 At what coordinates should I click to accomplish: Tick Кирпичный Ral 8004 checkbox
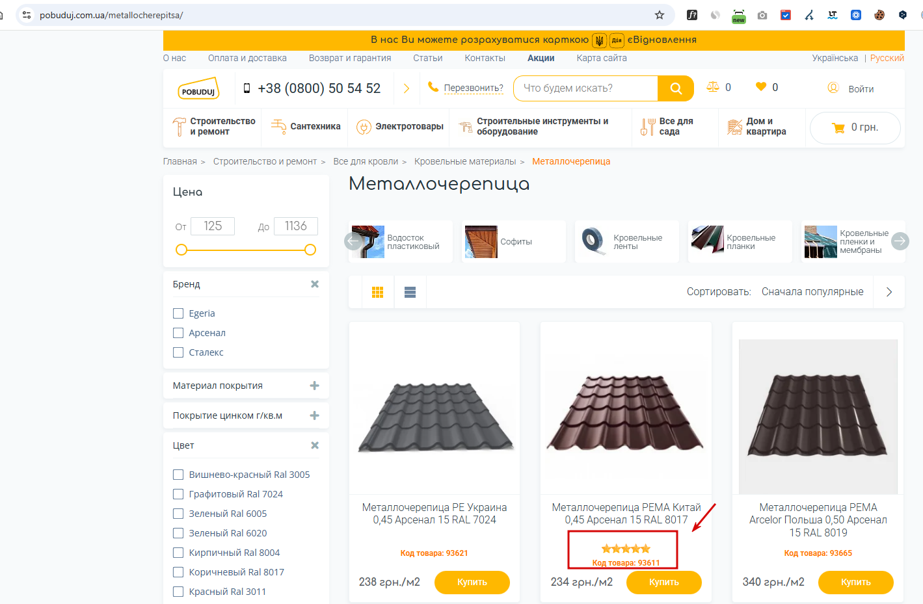tap(178, 553)
